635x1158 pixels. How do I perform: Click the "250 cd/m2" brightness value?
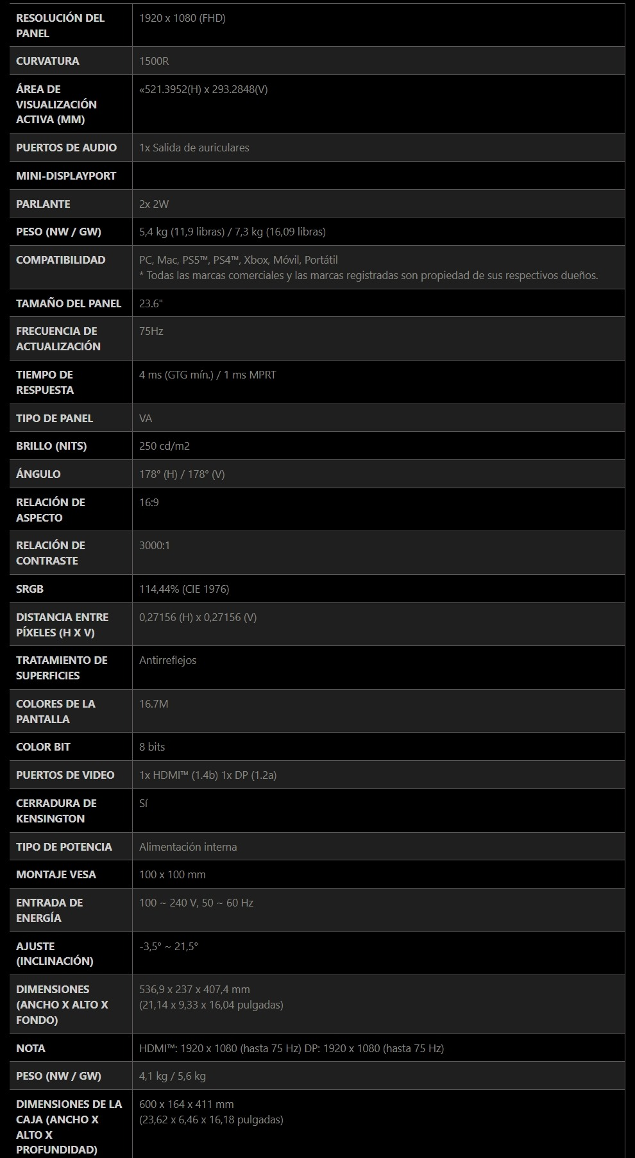[164, 446]
